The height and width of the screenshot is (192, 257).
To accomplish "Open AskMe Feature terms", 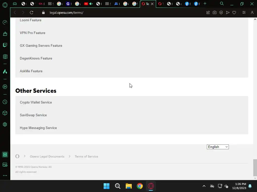I will [31, 71].
